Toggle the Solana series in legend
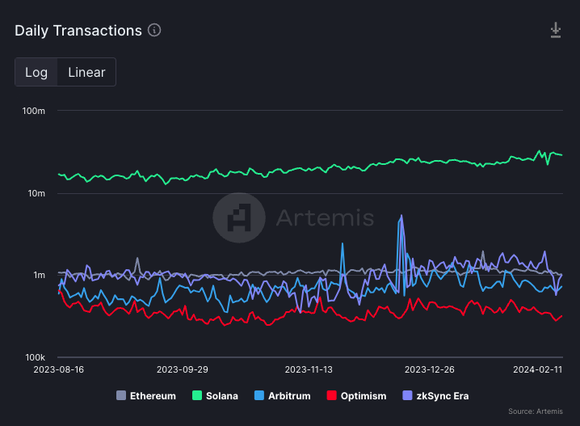 click(x=222, y=396)
